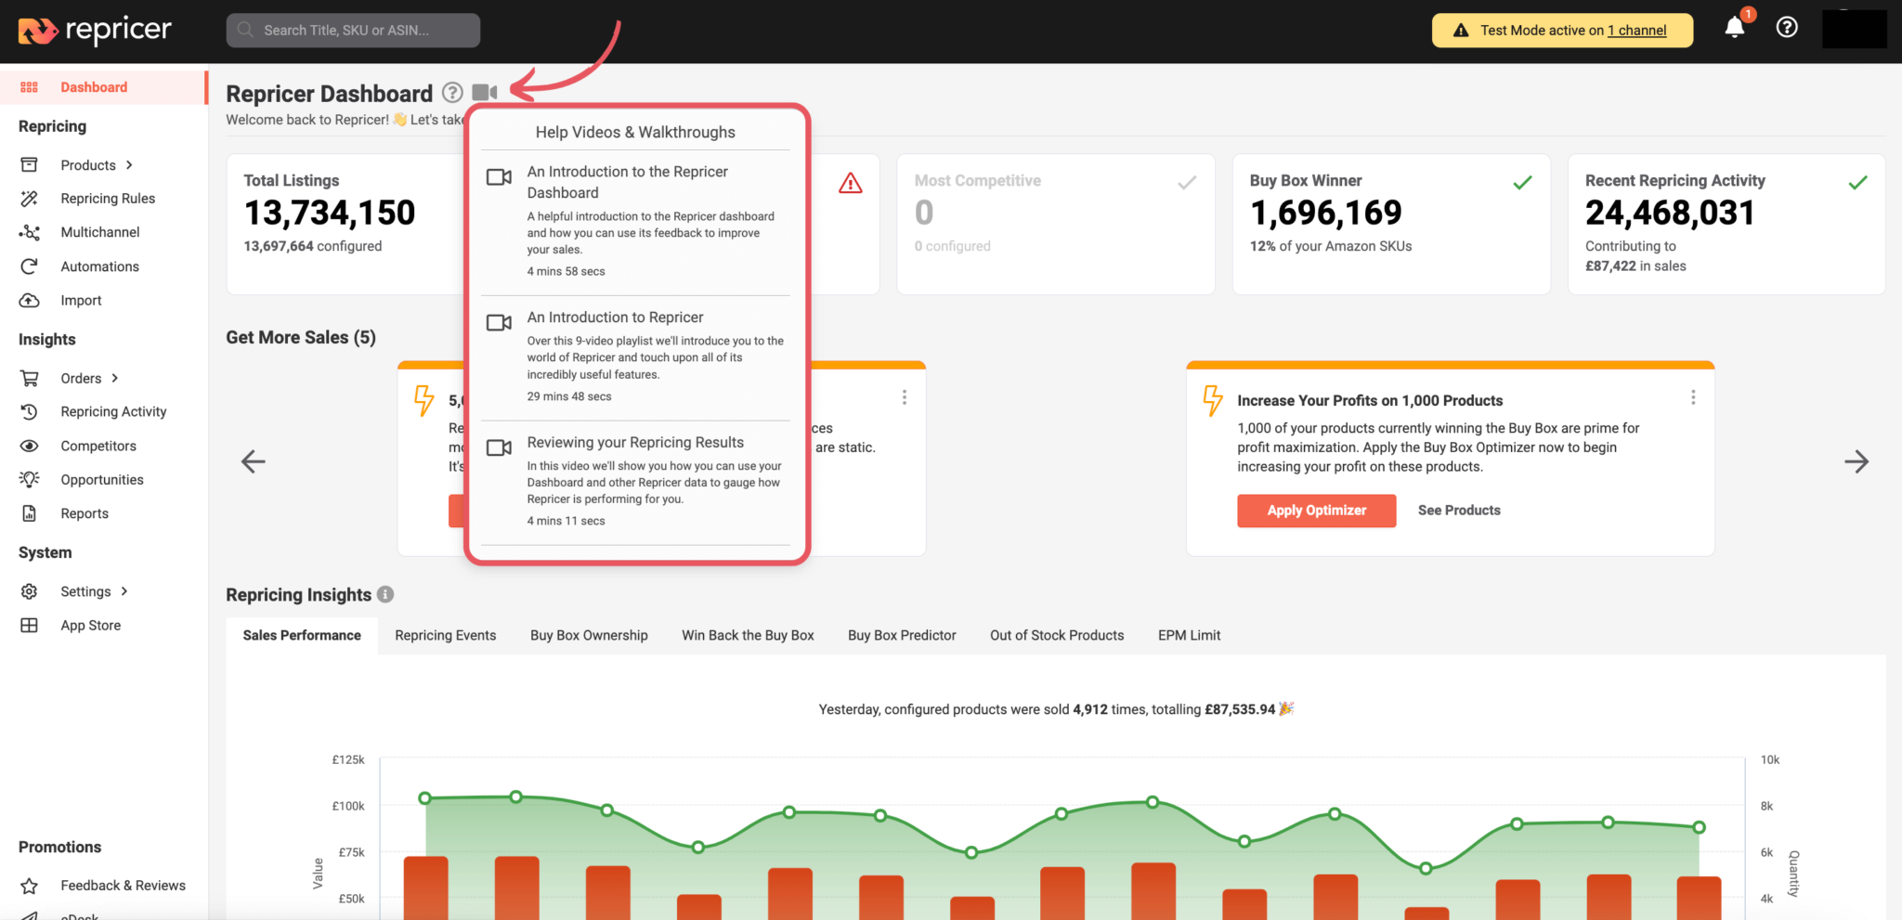Click the Import cloud upload icon
The width and height of the screenshot is (1902, 920).
pos(30,301)
